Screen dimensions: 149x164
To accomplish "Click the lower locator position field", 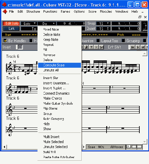I will [126, 29].
